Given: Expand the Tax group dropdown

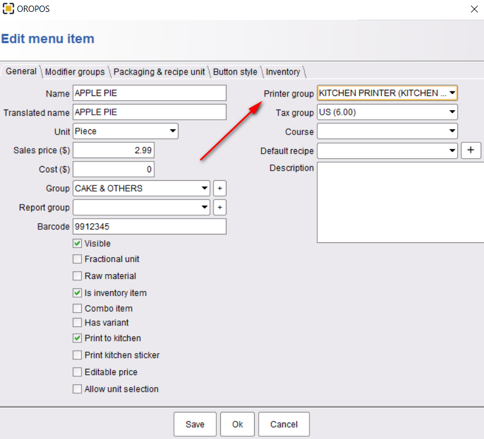Looking at the screenshot, I should click(387, 112).
